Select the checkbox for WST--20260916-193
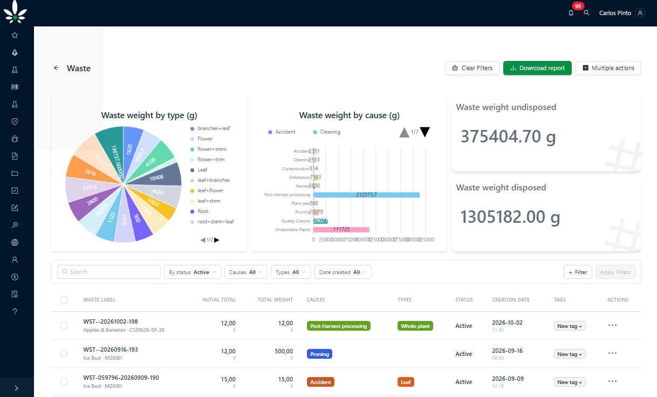The height and width of the screenshot is (397, 657). [64, 353]
